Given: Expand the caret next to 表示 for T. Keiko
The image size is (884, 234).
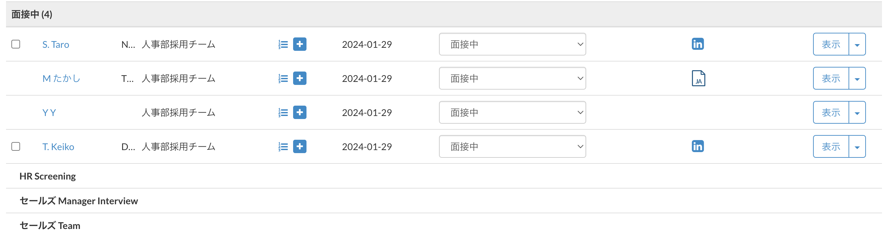Looking at the screenshot, I should pos(857,147).
